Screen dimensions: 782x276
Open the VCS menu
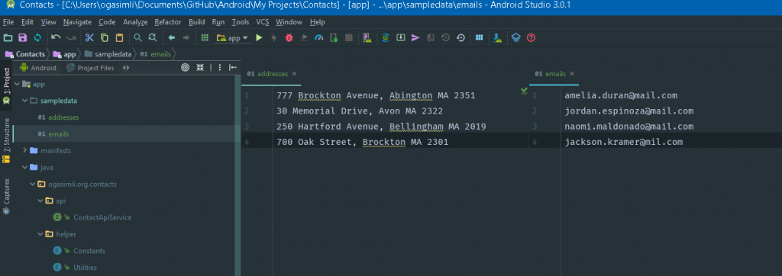point(263,22)
